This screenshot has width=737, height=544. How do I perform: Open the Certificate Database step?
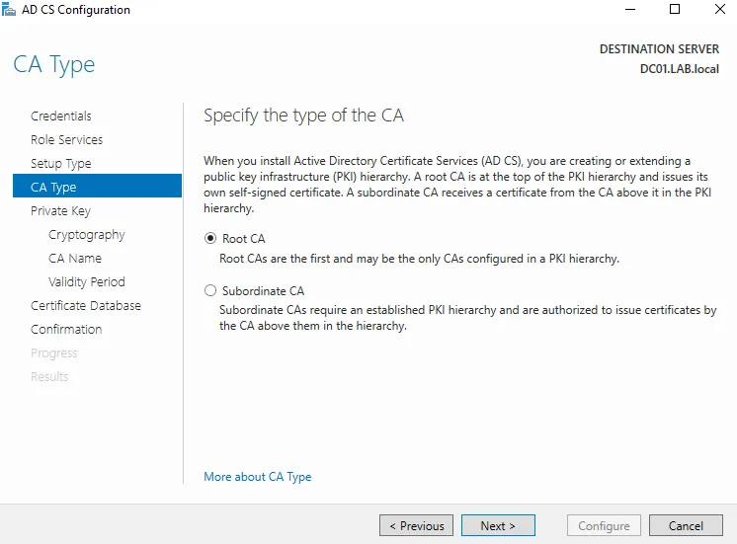click(x=86, y=305)
